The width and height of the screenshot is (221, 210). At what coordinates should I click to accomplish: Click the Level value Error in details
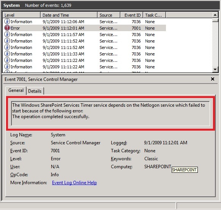(56, 159)
